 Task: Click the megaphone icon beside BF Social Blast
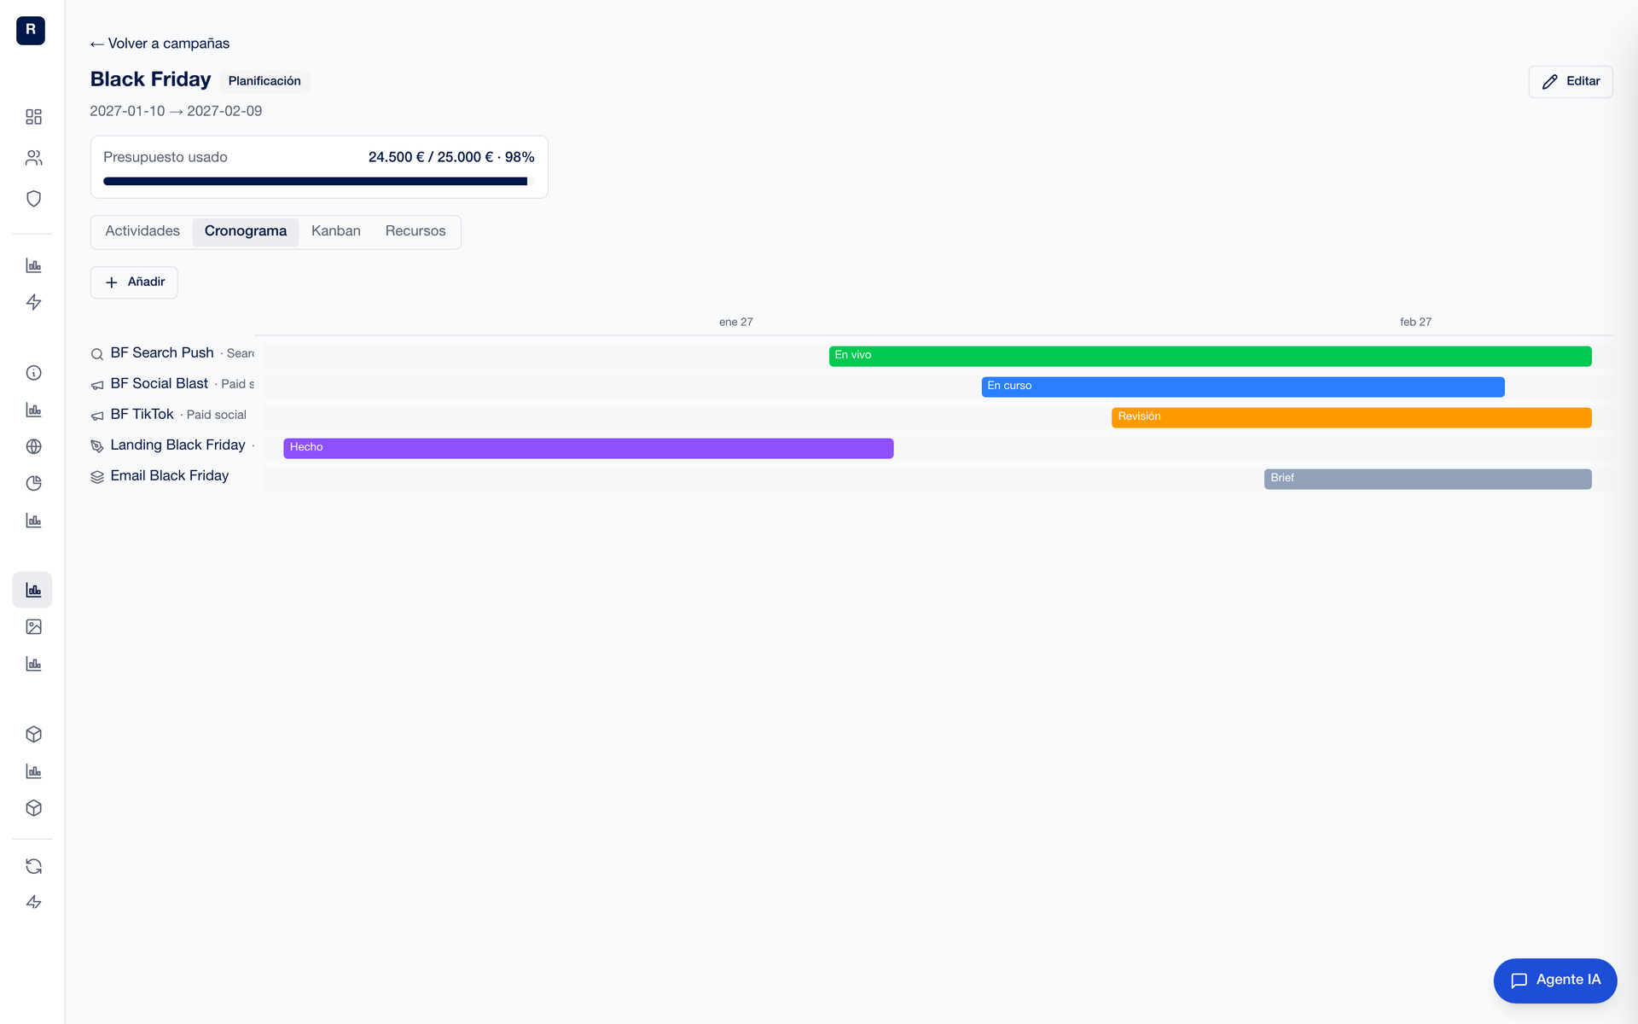coord(97,385)
